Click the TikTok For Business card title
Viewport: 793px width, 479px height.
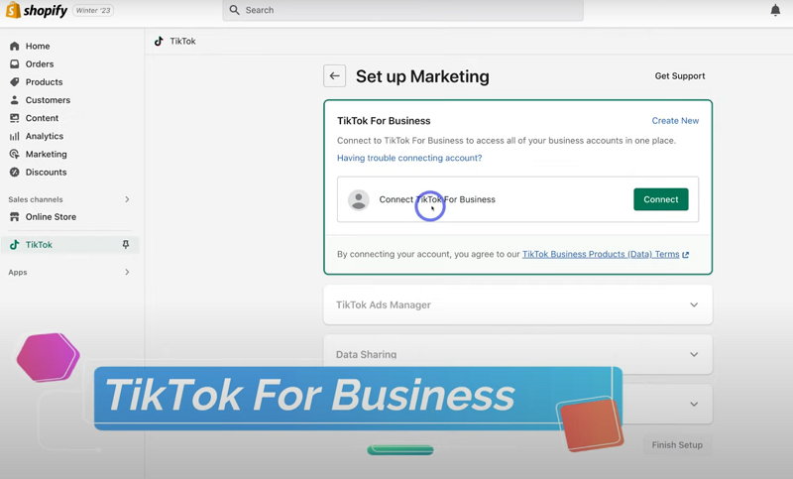coord(384,121)
